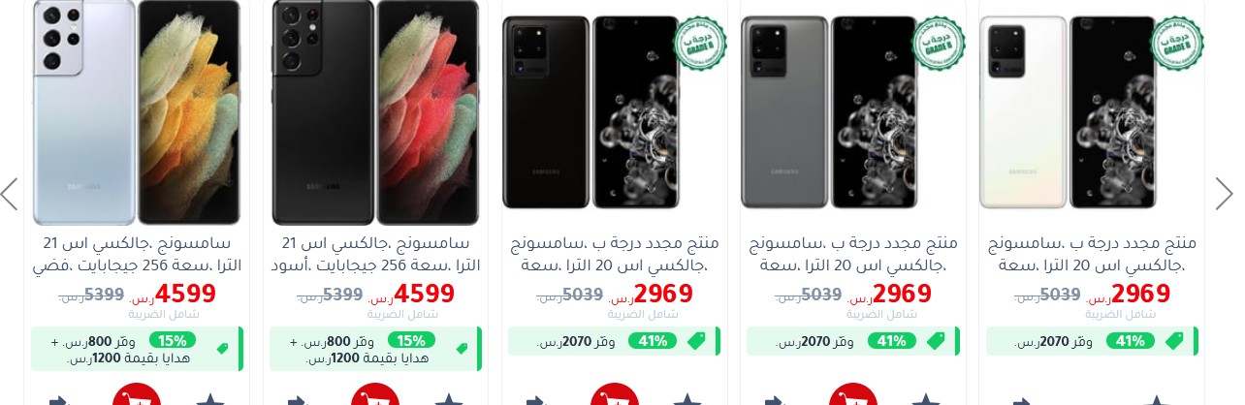The image size is (1245, 405).
Task: View the silver Galaxy S21 Ultra image
Action: click(136, 112)
